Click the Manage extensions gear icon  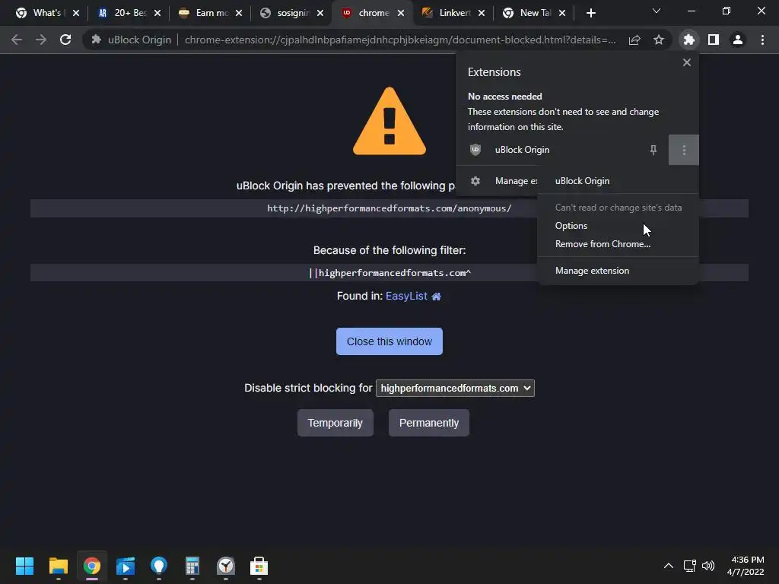[475, 181]
